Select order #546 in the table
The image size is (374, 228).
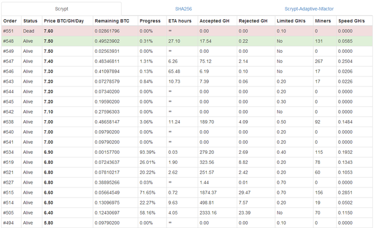(187, 72)
